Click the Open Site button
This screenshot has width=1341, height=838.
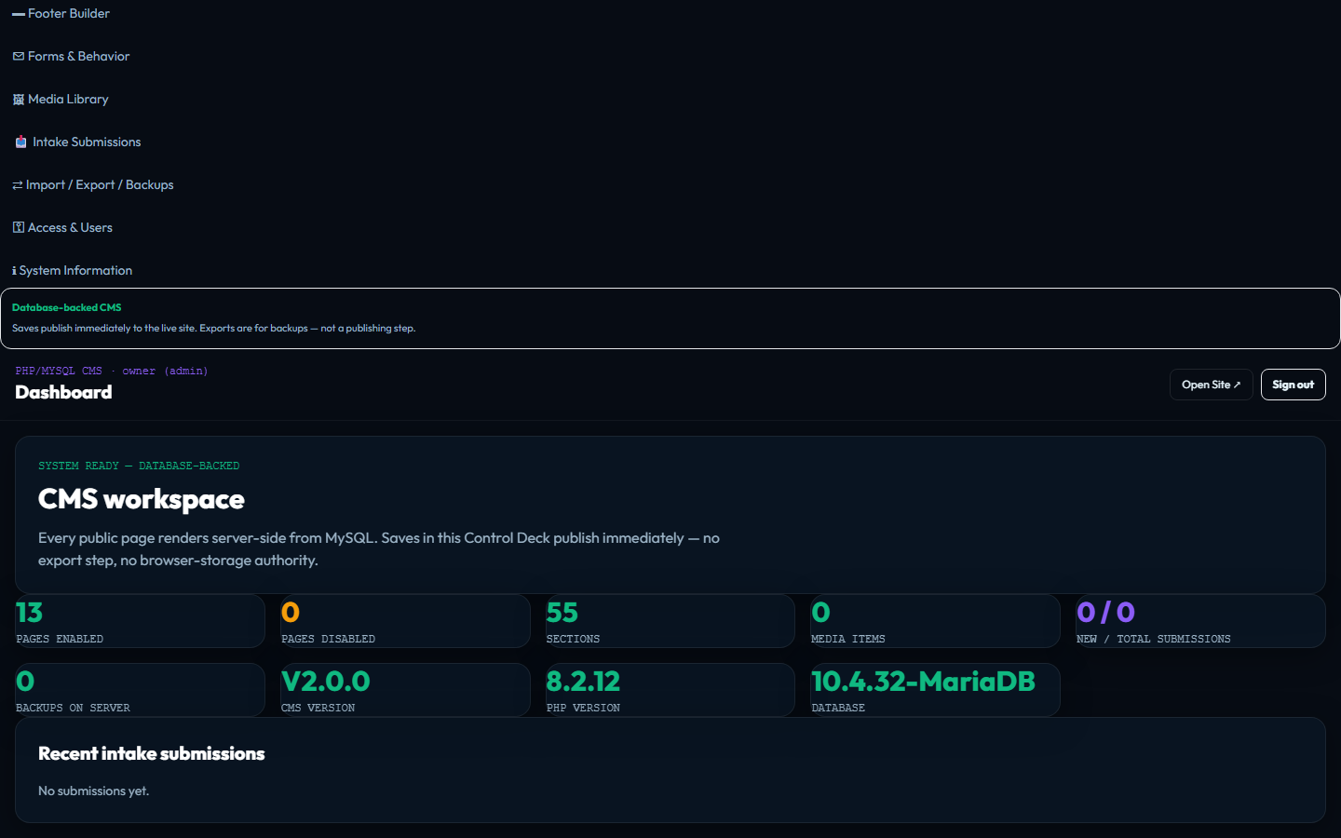[x=1211, y=385]
